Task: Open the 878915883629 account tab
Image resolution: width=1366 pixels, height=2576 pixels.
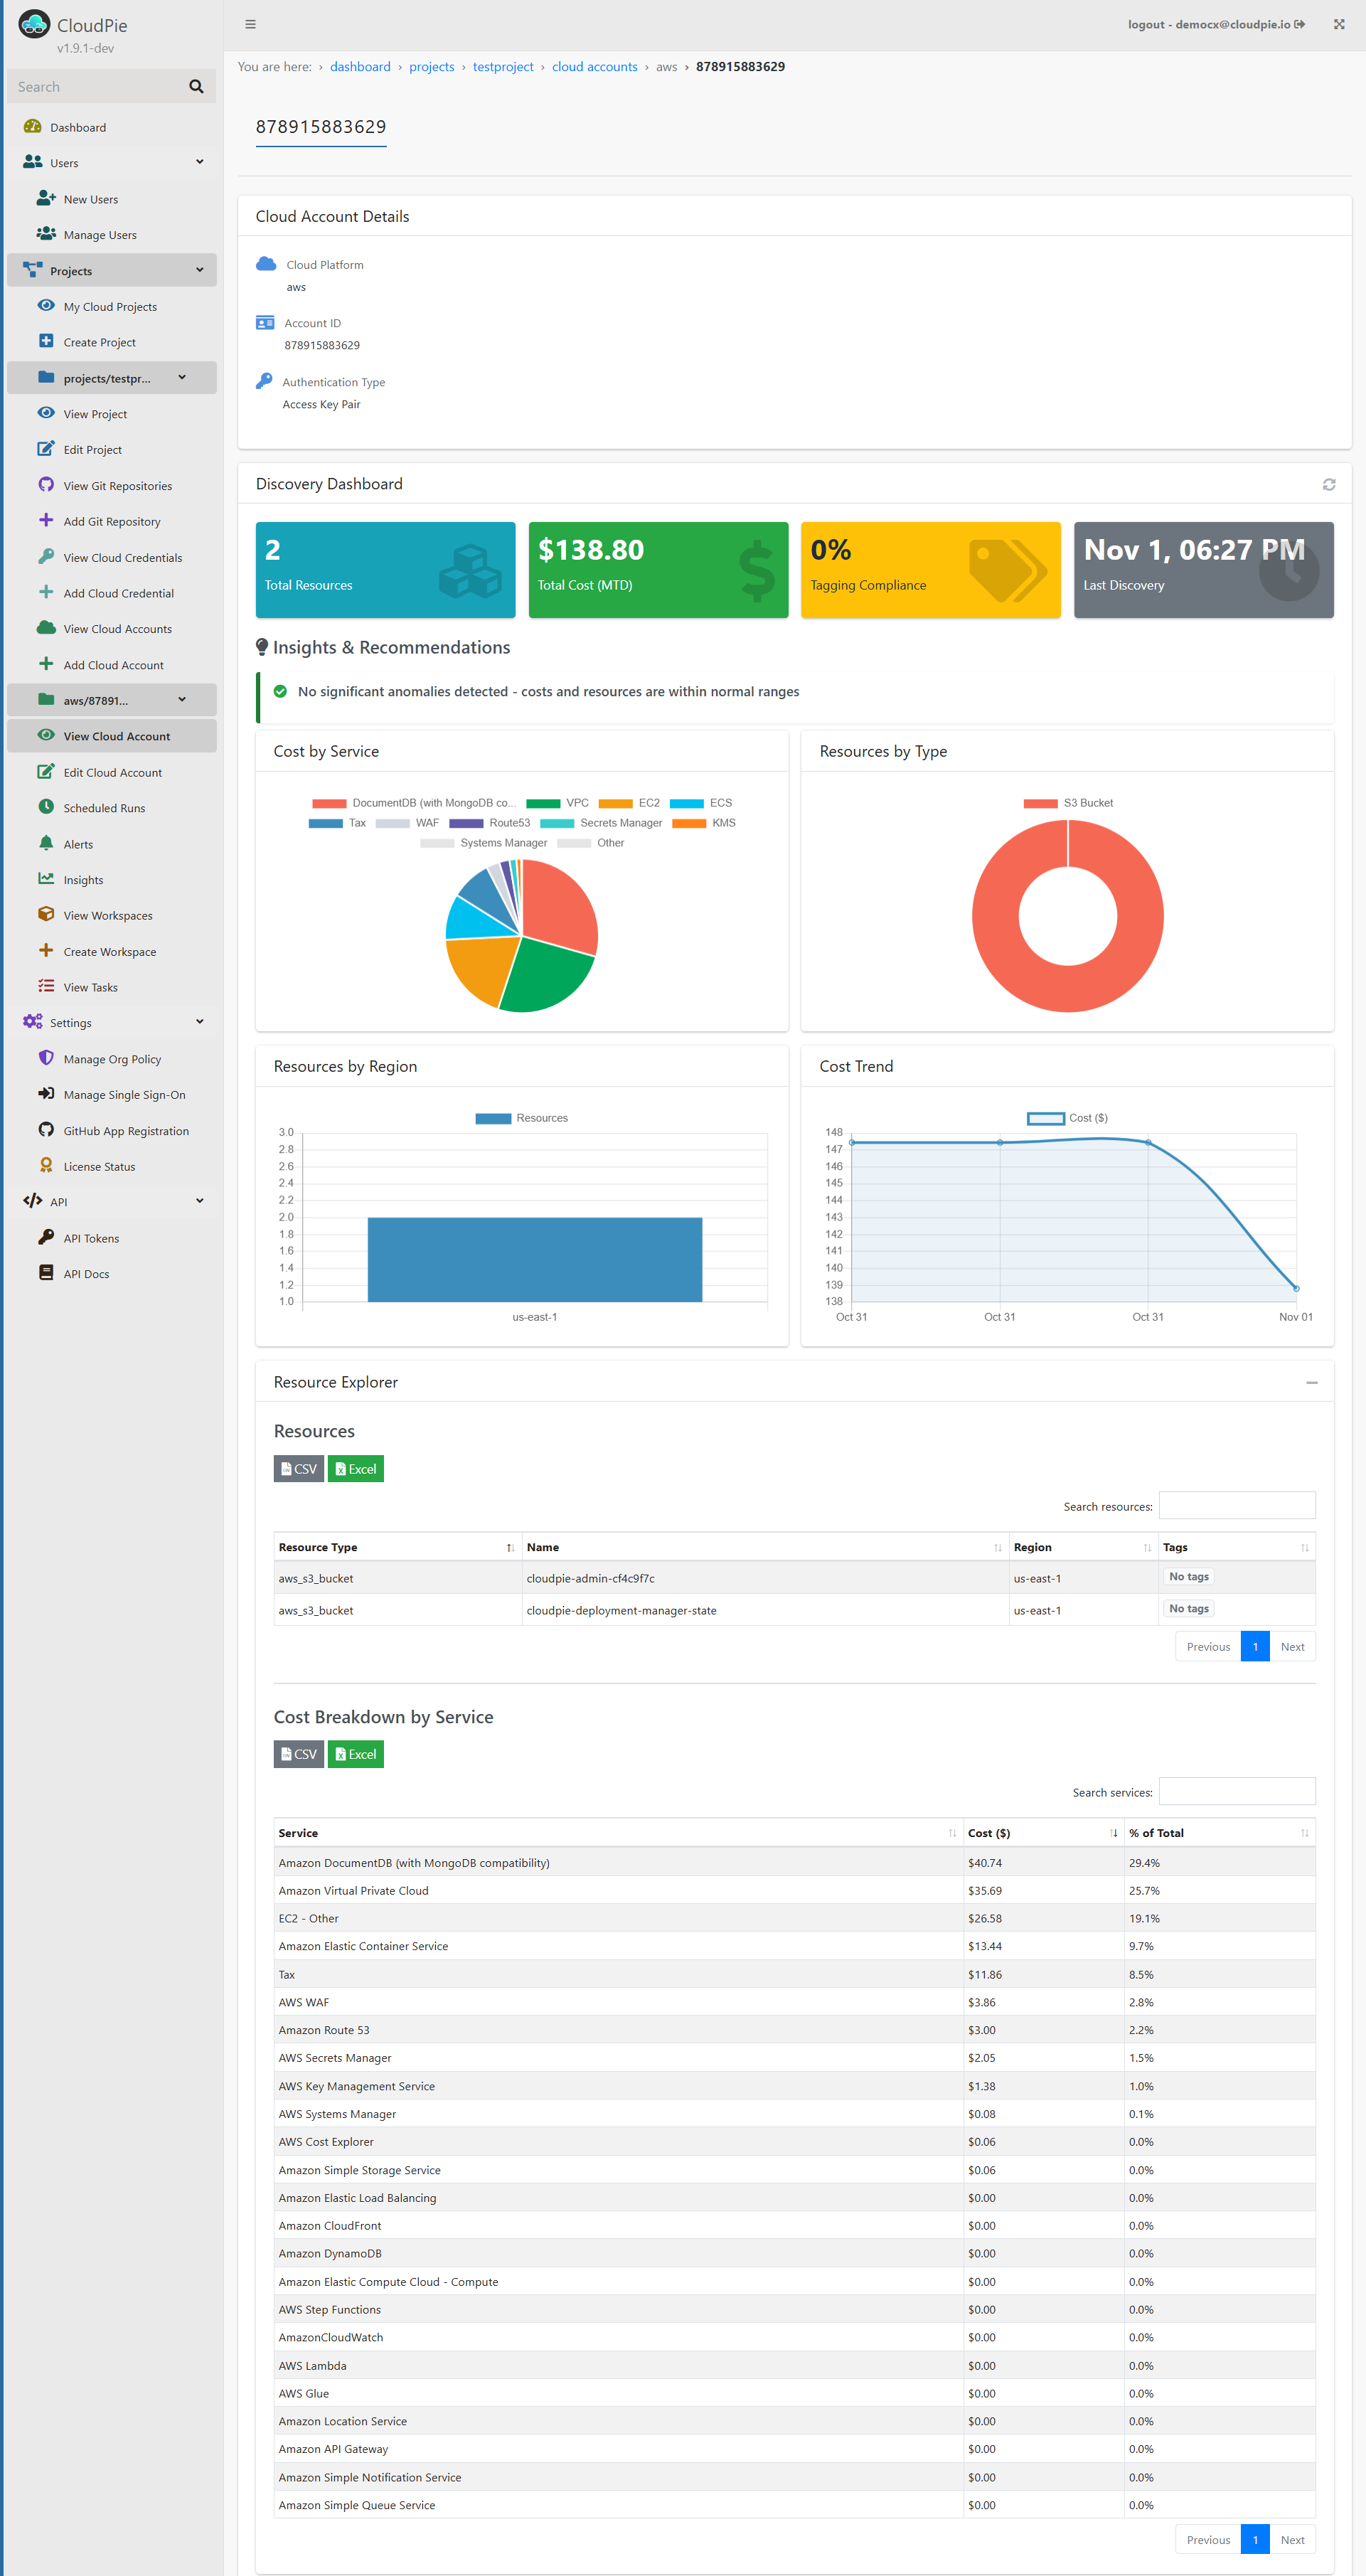Action: click(321, 127)
